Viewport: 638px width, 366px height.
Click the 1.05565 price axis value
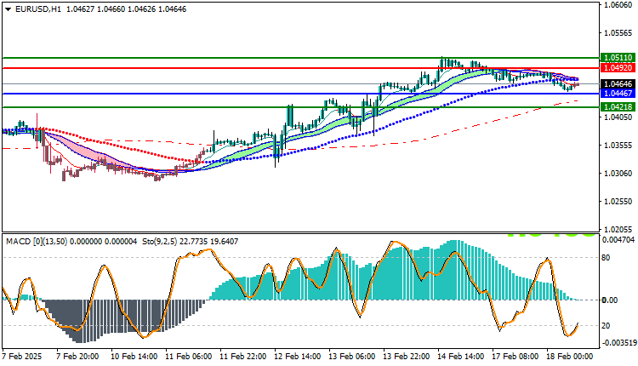click(x=618, y=33)
